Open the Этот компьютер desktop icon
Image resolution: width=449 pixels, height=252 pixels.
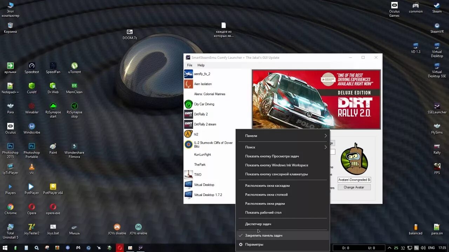(x=11, y=9)
